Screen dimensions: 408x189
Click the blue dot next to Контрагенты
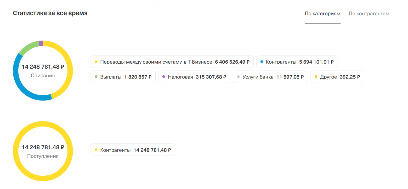262,62
